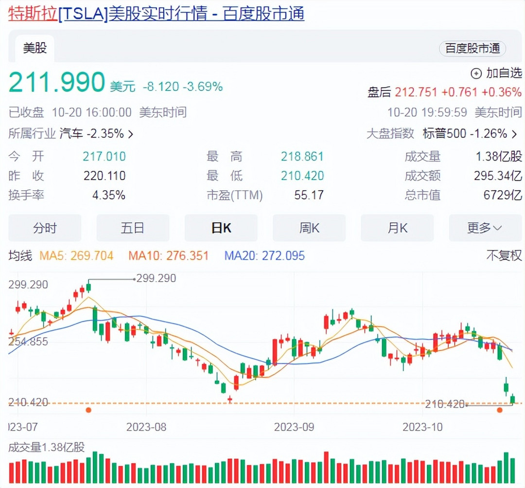The image size is (525, 488).
Task: Click the 汽车 -2.35% industry text
Action: coord(92,134)
